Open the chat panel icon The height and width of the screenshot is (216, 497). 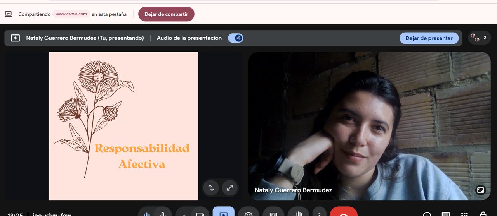446,214
